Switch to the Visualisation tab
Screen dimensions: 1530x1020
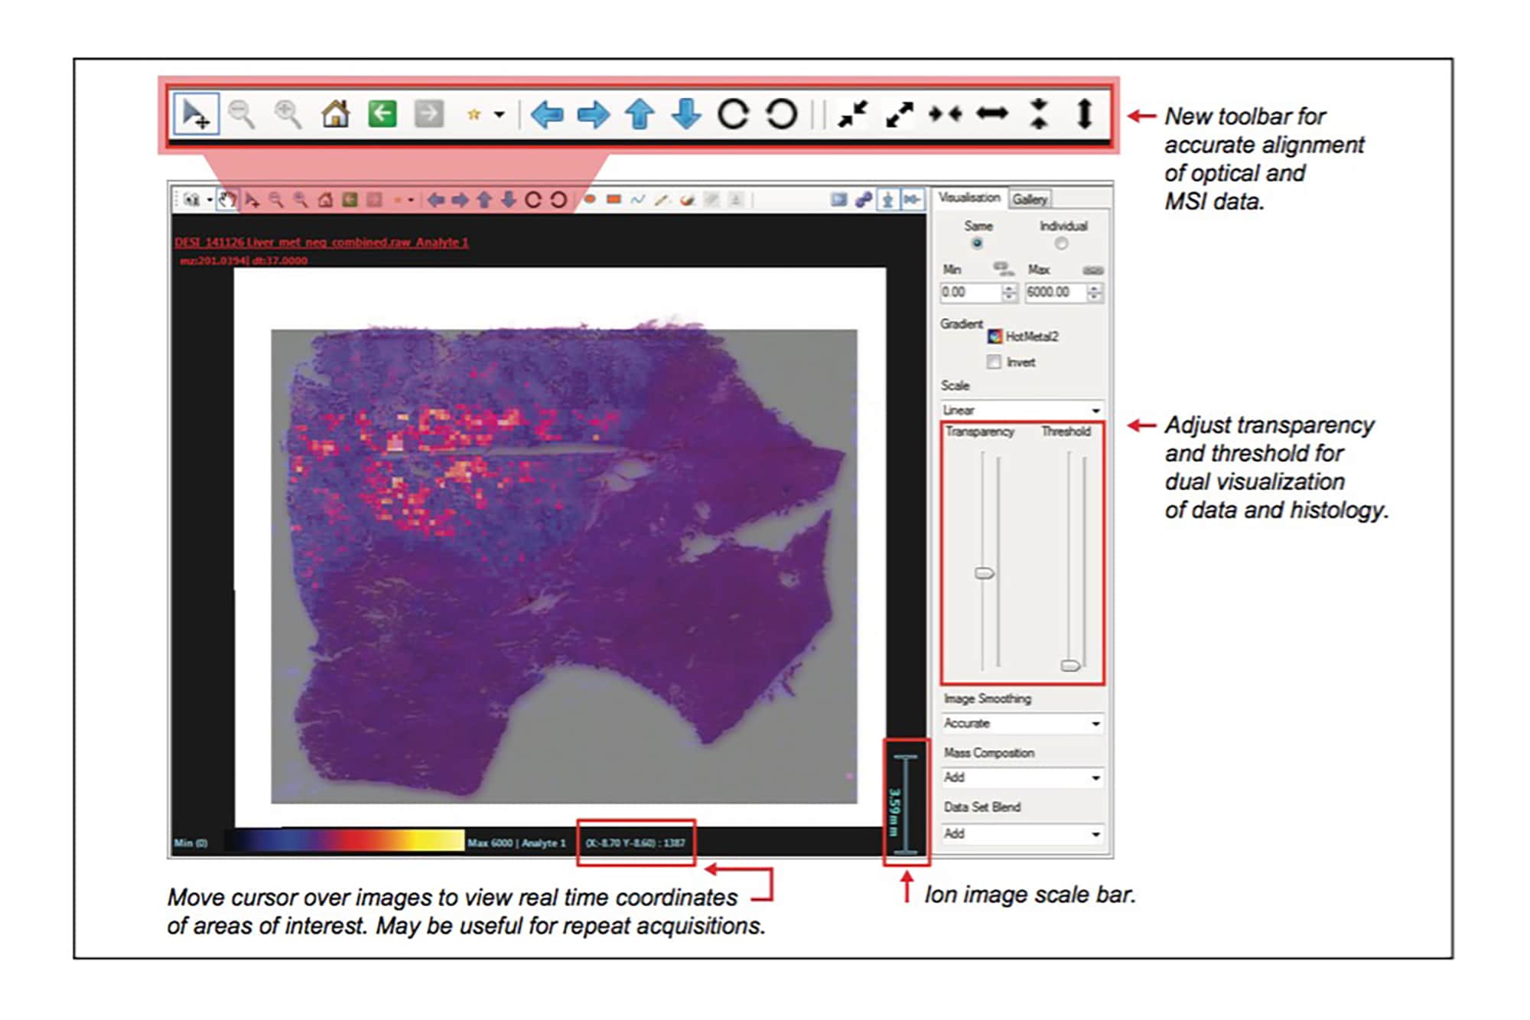coord(968,197)
